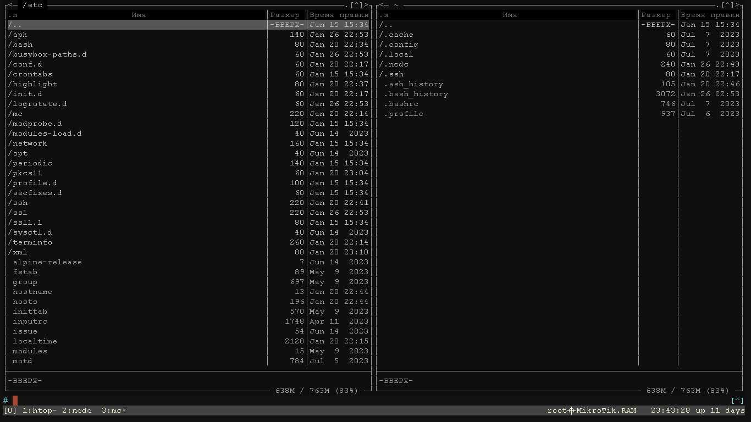The height and width of the screenshot is (422, 751).
Task: Select /conf.d directory
Action: tap(189, 64)
